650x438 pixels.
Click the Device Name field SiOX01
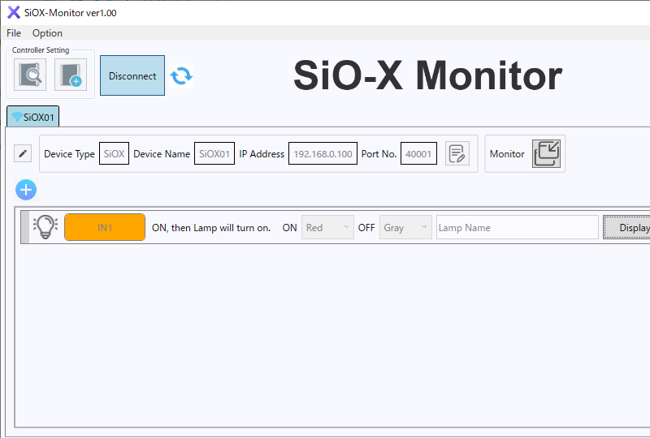214,153
